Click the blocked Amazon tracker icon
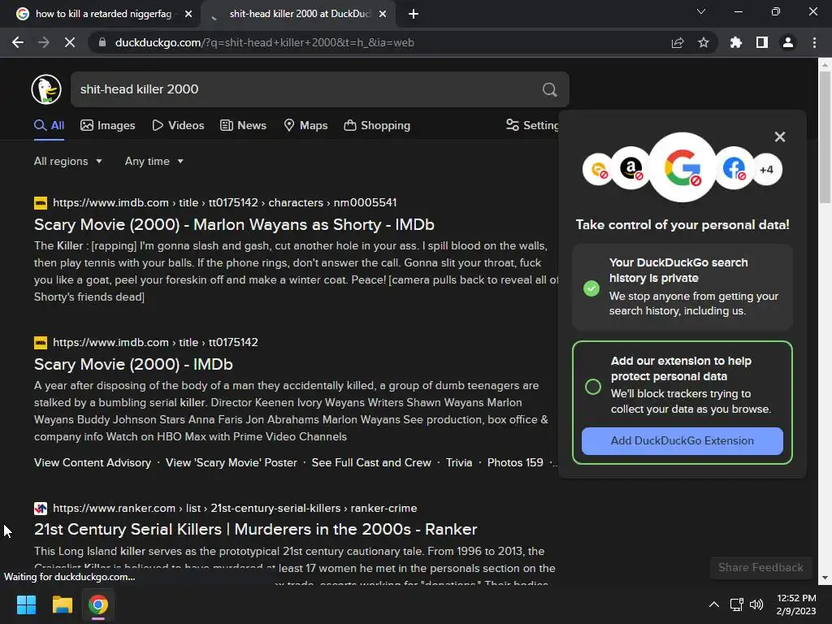This screenshot has width=832, height=624. (630, 169)
